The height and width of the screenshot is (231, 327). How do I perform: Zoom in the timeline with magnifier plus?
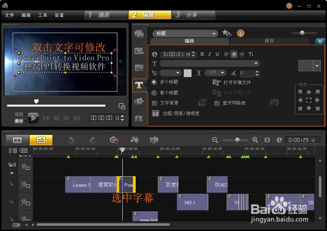255,140
